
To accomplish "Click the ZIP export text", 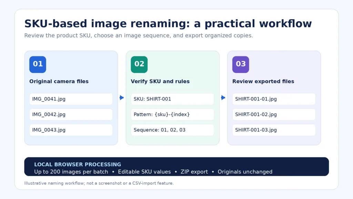I will (194, 172).
